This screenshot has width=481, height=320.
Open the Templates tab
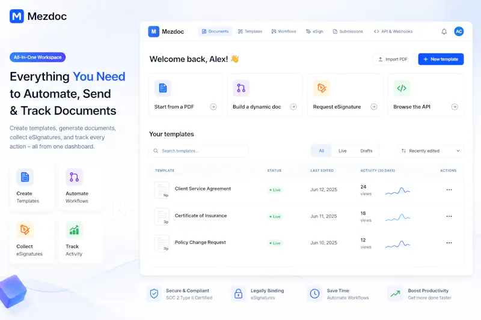pyautogui.click(x=250, y=32)
